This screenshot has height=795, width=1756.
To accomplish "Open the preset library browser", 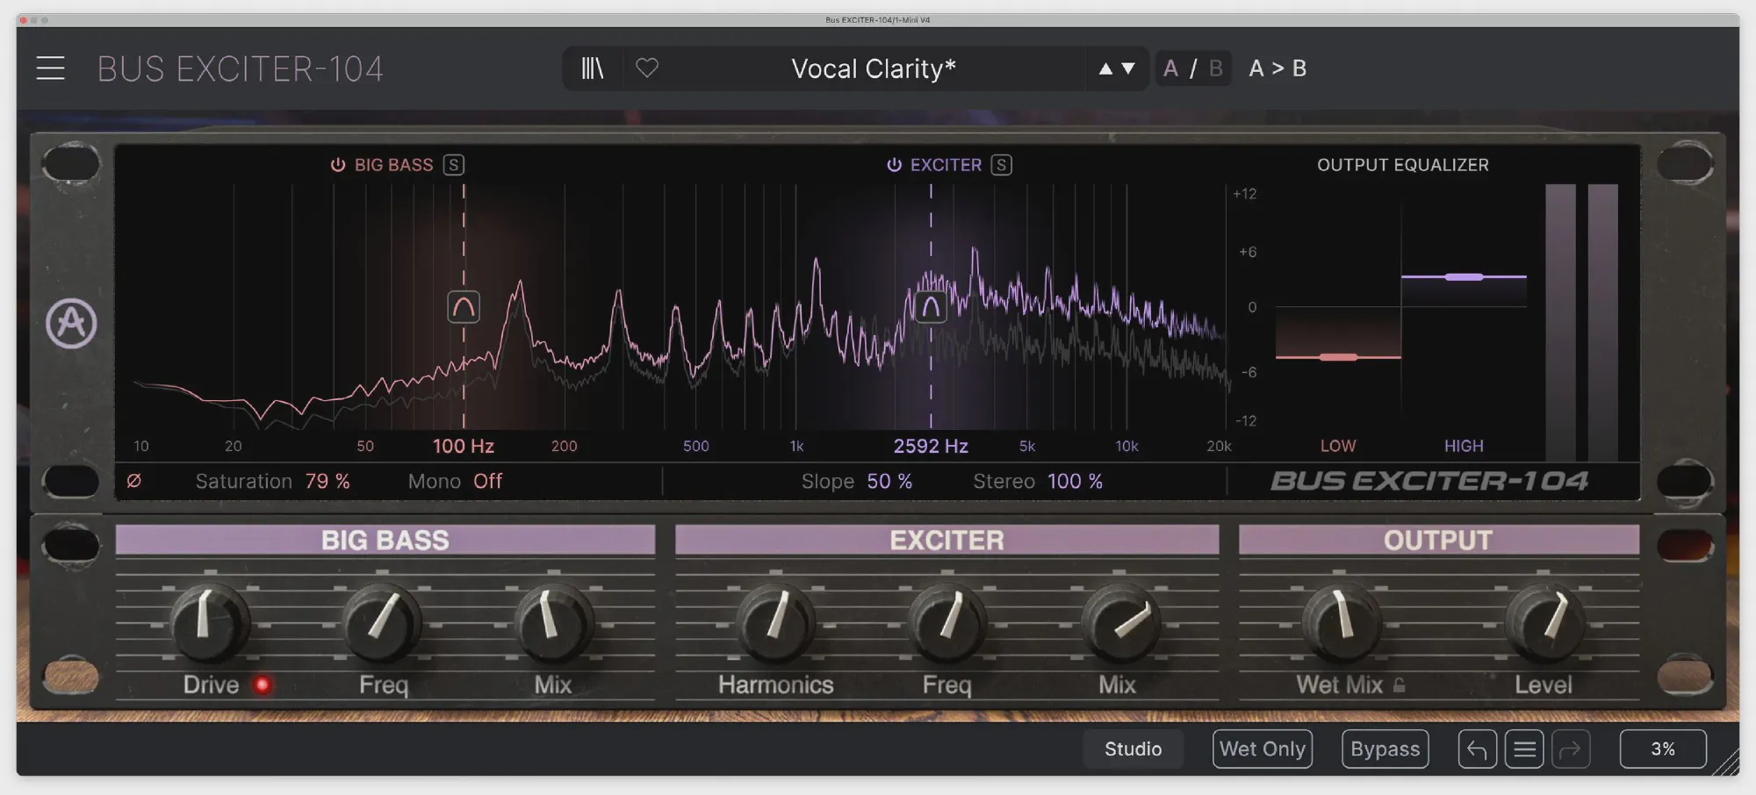I will tap(593, 68).
